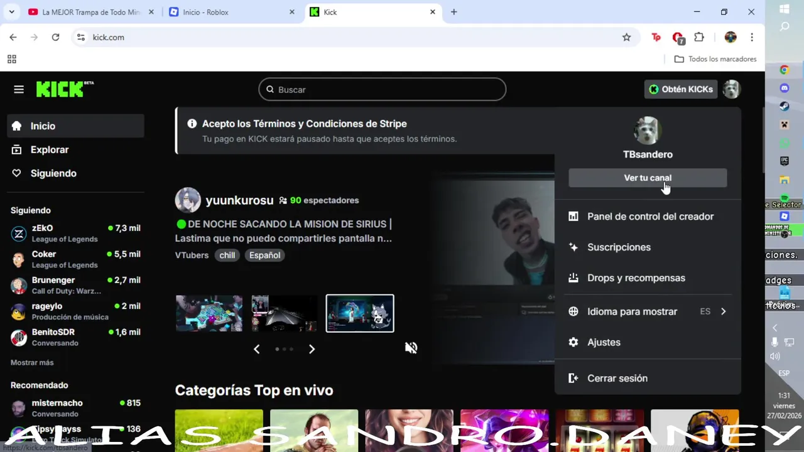804x452 pixels.
Task: Open Windows search icon in taskbar
Action: click(785, 27)
